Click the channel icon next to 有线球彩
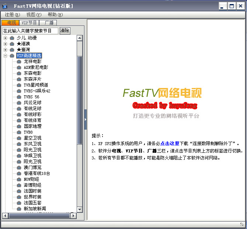The width and height of the screenshot is (247, 229). tap(19, 114)
